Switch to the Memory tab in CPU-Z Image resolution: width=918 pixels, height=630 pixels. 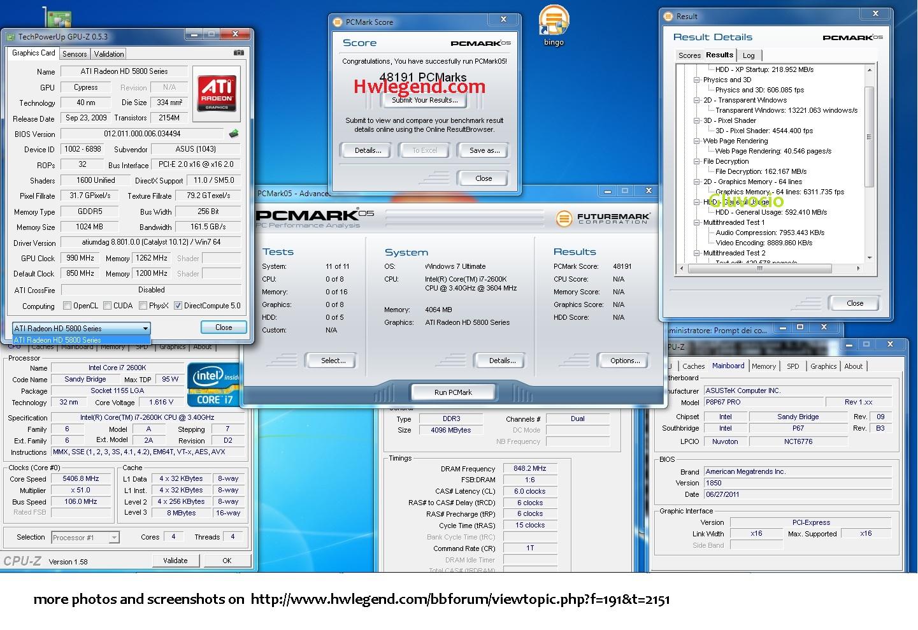[x=764, y=366]
